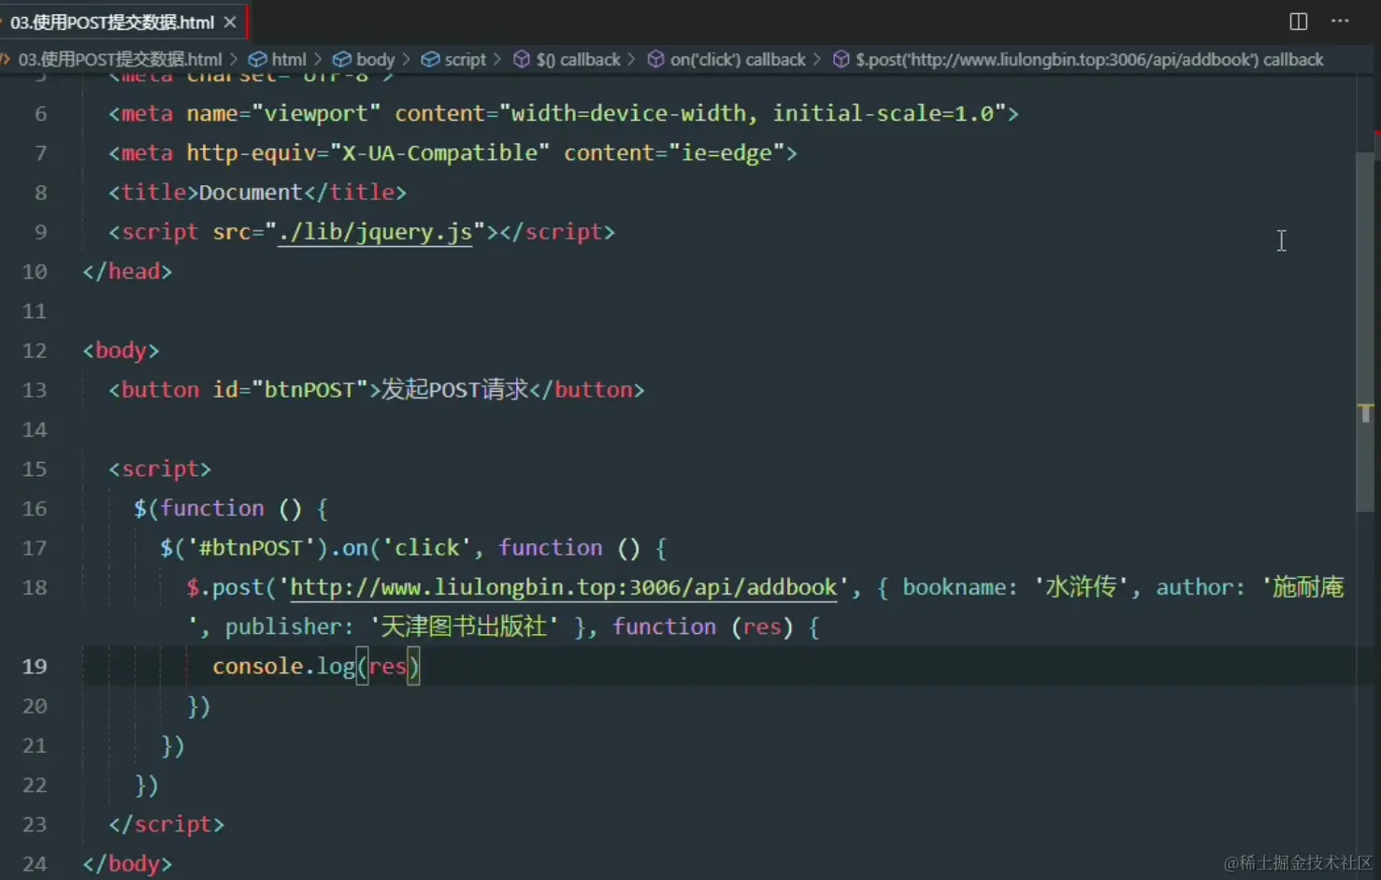This screenshot has width=1381, height=880.
Task: Open the more actions ellipsis menu
Action: pos(1340,21)
